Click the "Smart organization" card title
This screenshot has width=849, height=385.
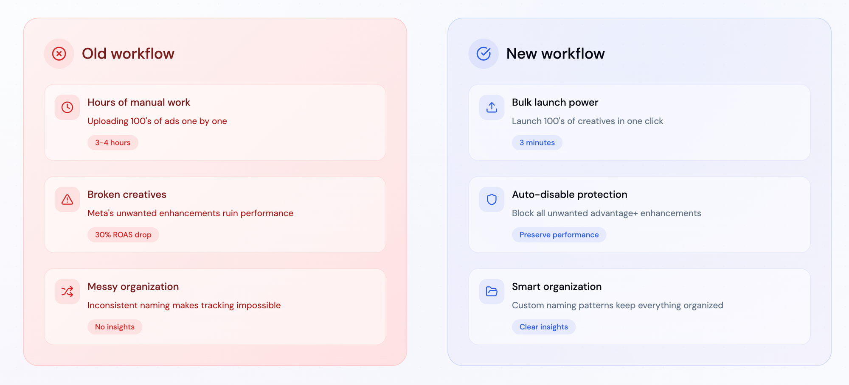557,287
